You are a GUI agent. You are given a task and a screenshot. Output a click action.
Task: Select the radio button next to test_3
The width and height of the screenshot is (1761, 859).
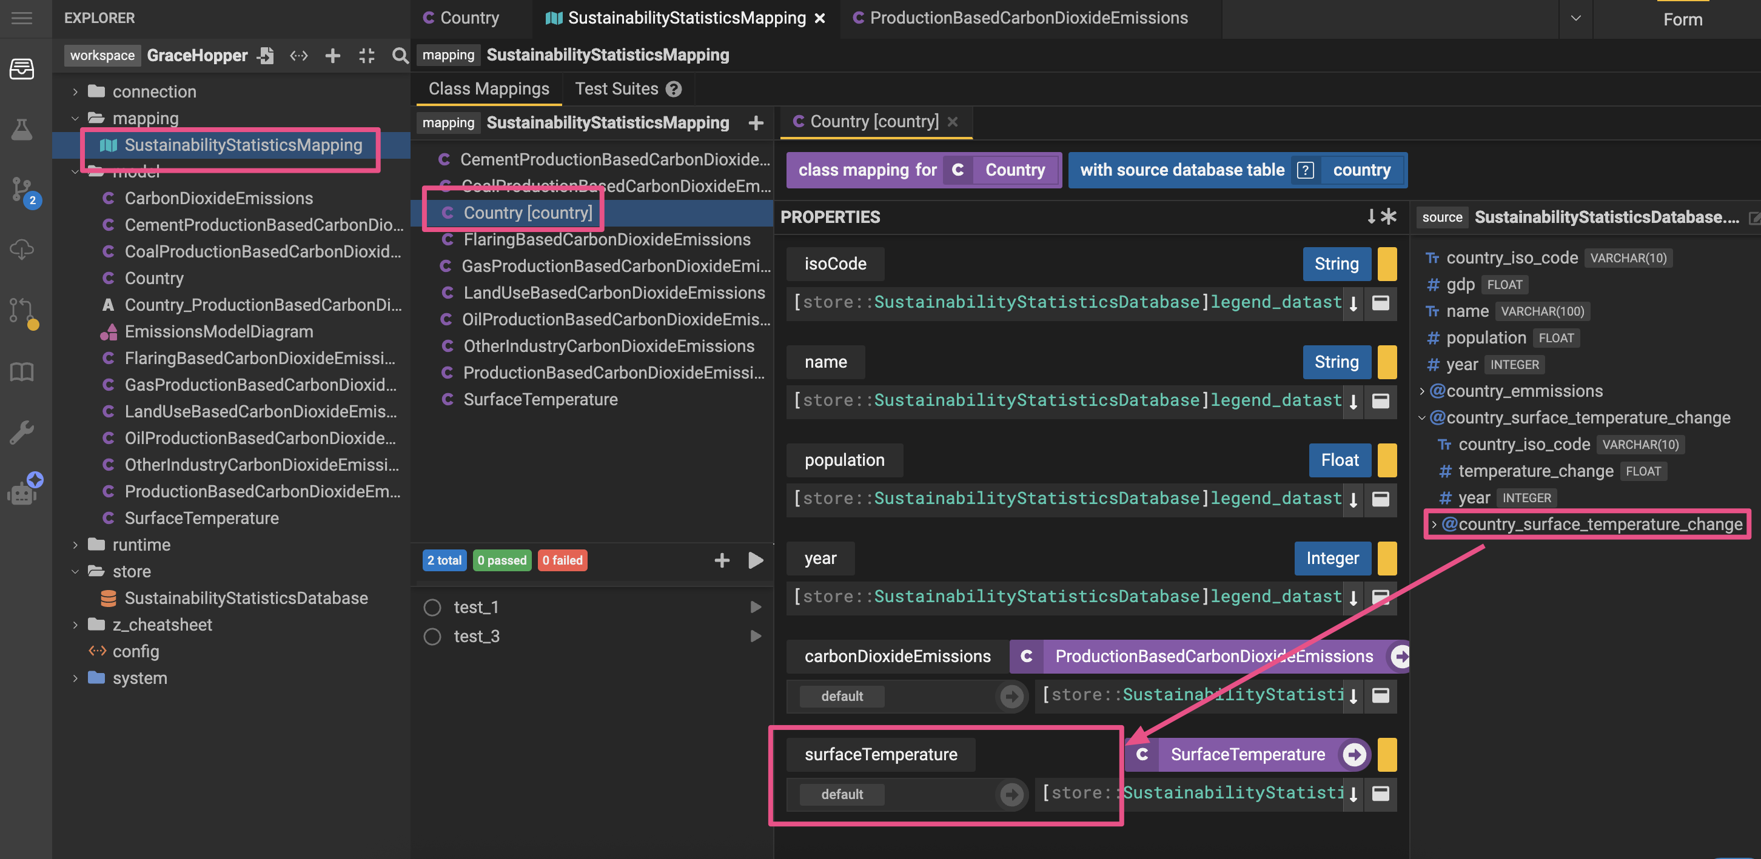tap(432, 635)
